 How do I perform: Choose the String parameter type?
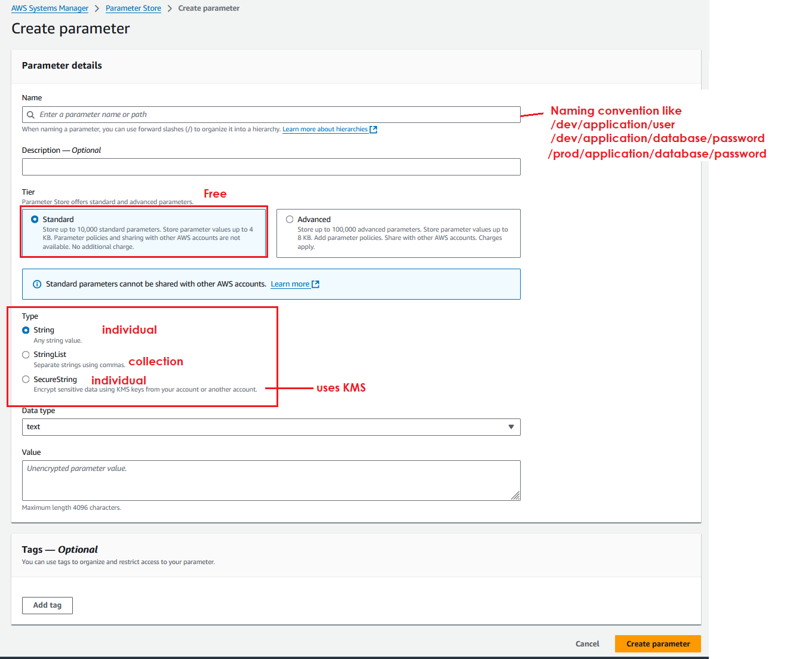click(26, 330)
